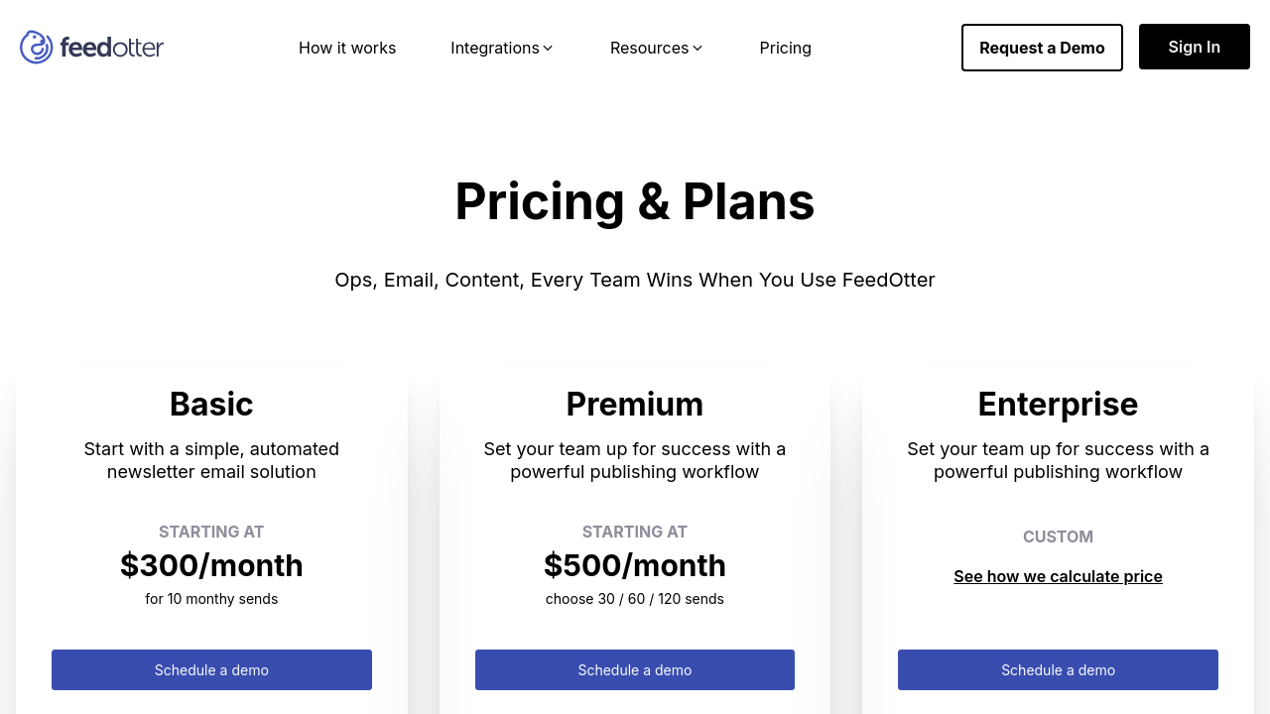
Task: Click the $300/month price text
Action: 211,565
